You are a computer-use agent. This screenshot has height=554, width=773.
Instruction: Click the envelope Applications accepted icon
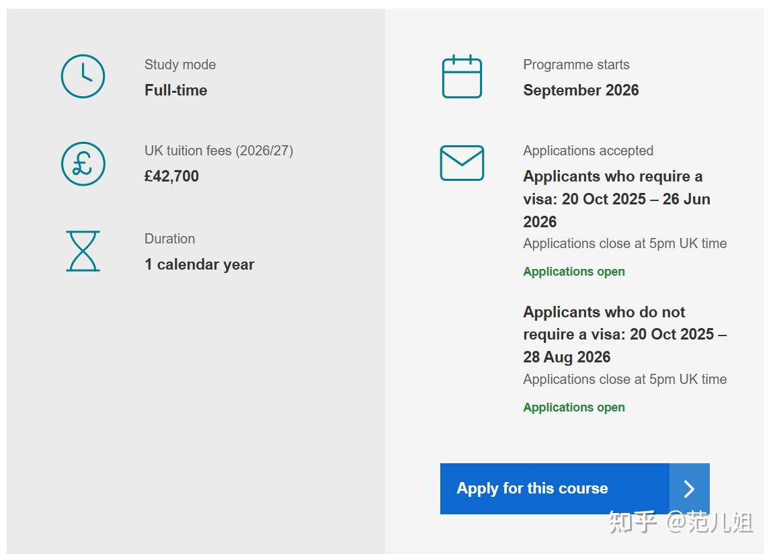462,163
